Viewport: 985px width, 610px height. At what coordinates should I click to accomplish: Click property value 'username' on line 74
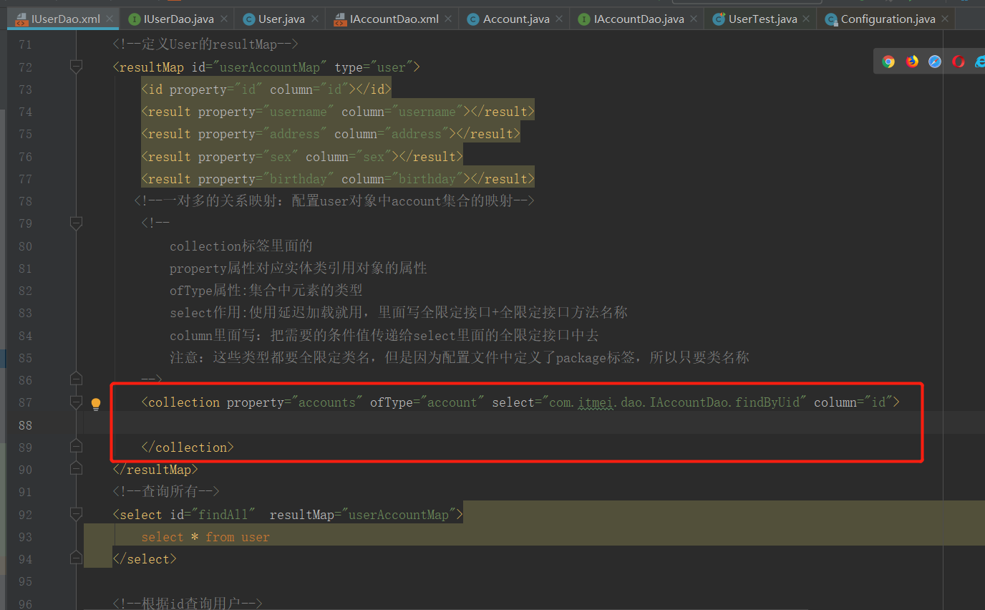(x=299, y=112)
